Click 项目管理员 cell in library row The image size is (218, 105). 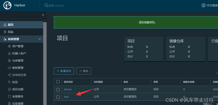click(x=130, y=89)
